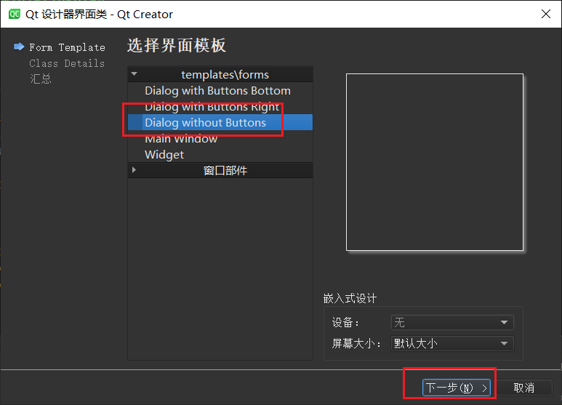Click the templates\forms category header

tap(225, 74)
